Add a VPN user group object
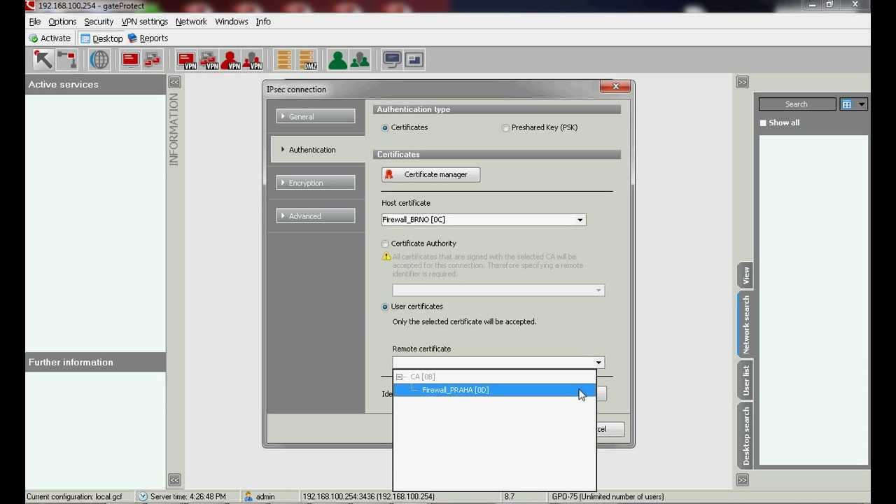 pos(252,59)
